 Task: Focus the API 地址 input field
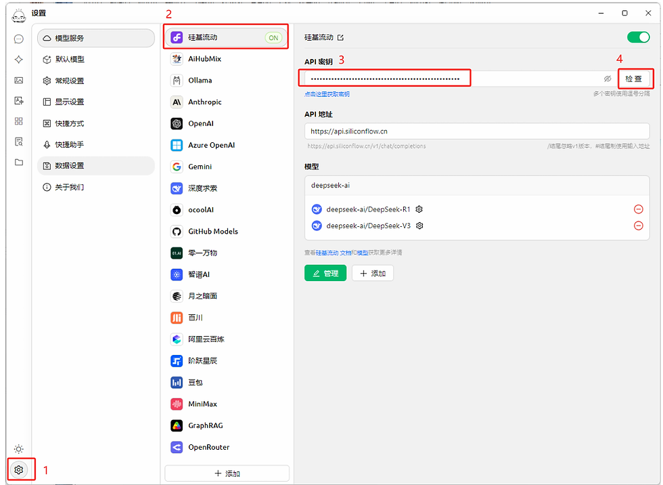pyautogui.click(x=477, y=131)
